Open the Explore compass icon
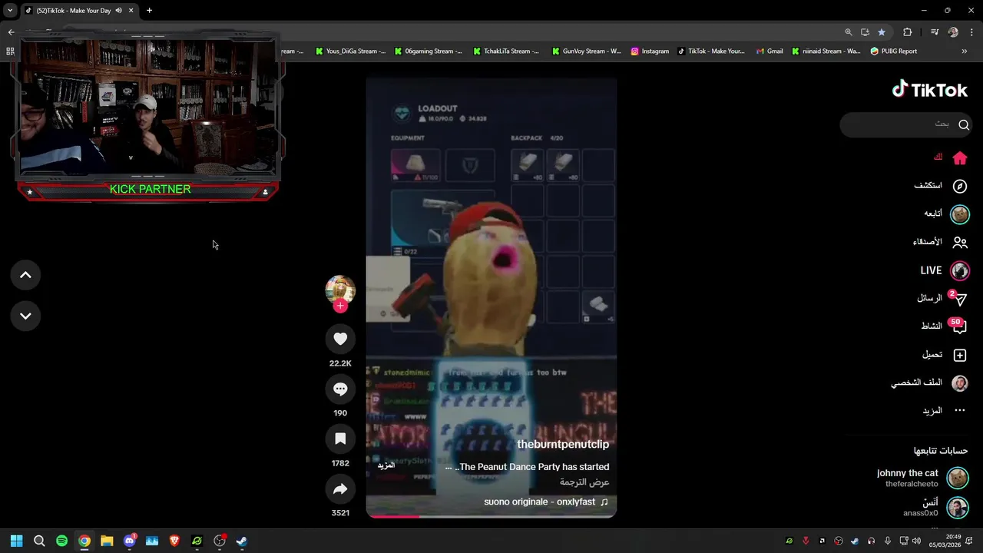Screen dimensions: 983x553 960,186
